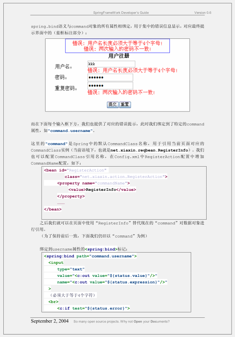The width and height of the screenshot is (235, 337).
Task: Click the type="text" code line
Action: (71, 269)
